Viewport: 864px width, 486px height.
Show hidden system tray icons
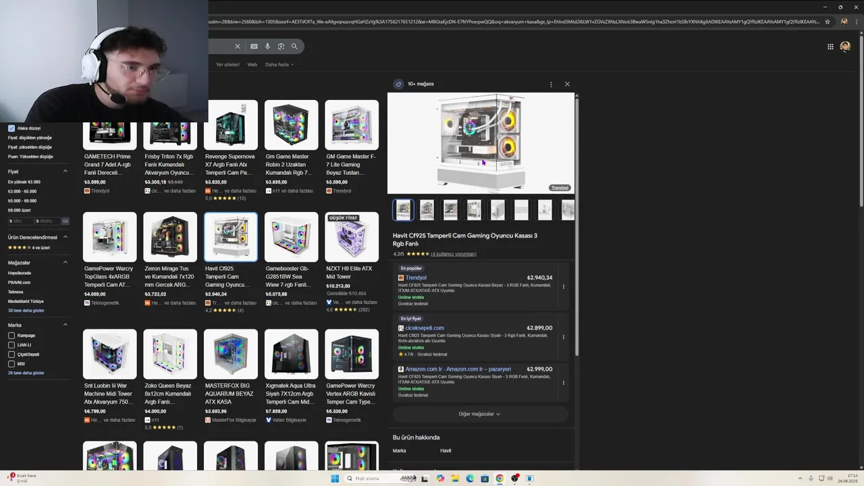[x=802, y=479]
